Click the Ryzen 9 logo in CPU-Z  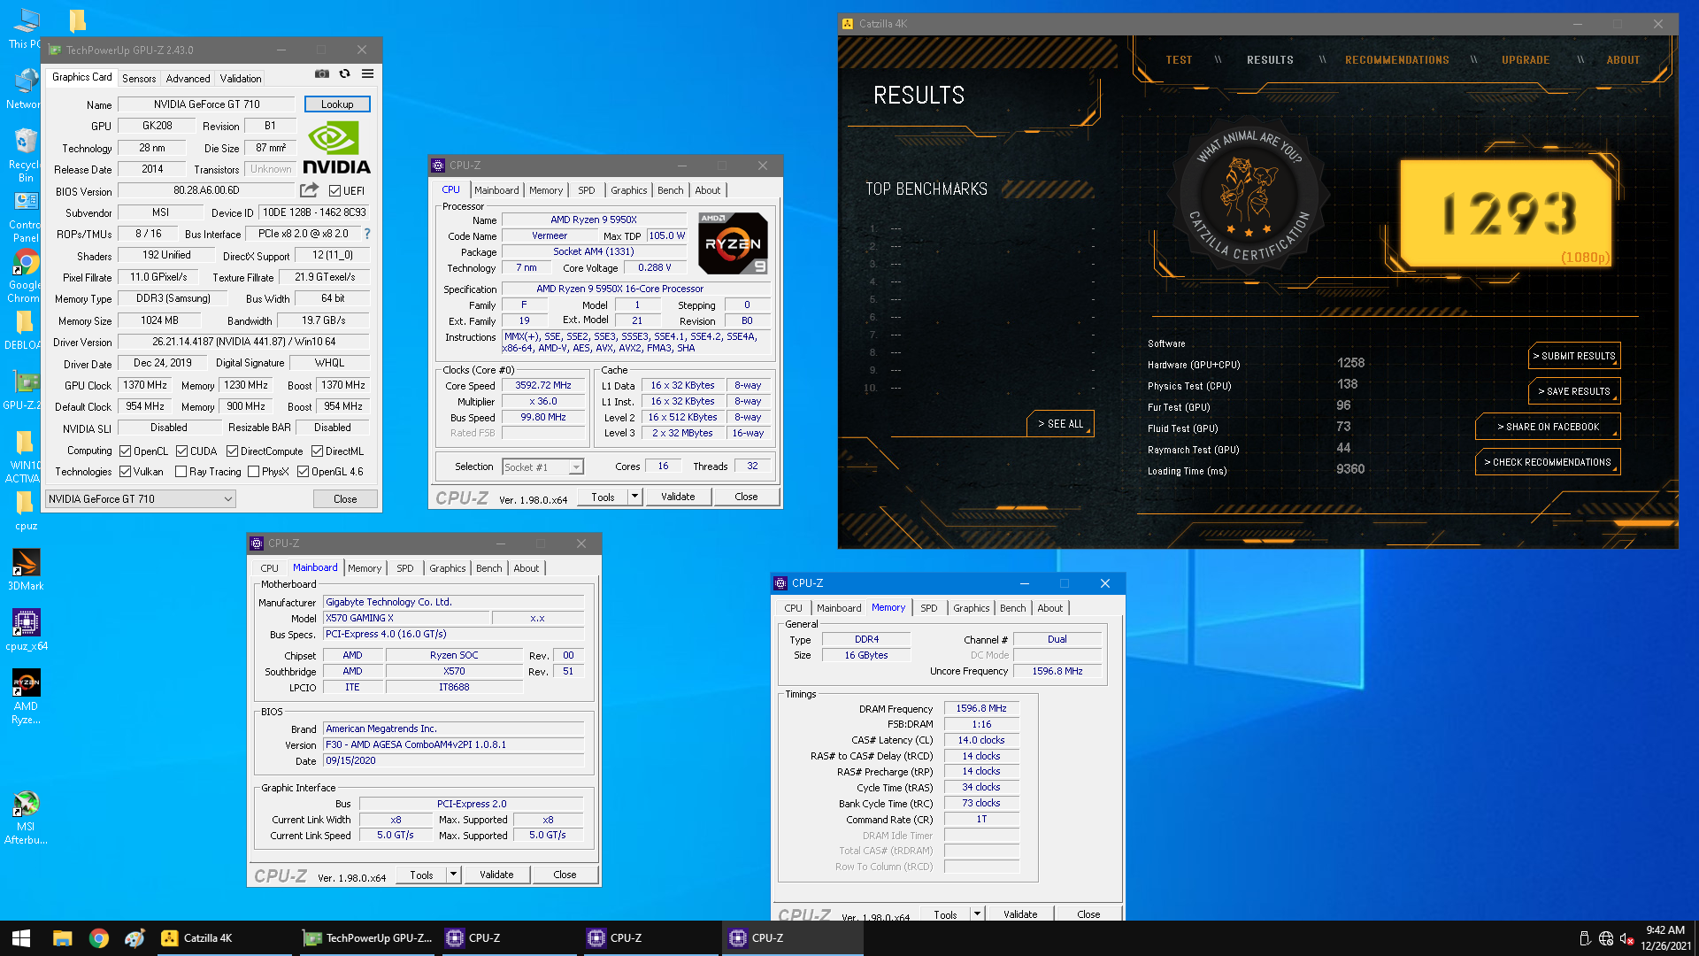[x=733, y=243]
